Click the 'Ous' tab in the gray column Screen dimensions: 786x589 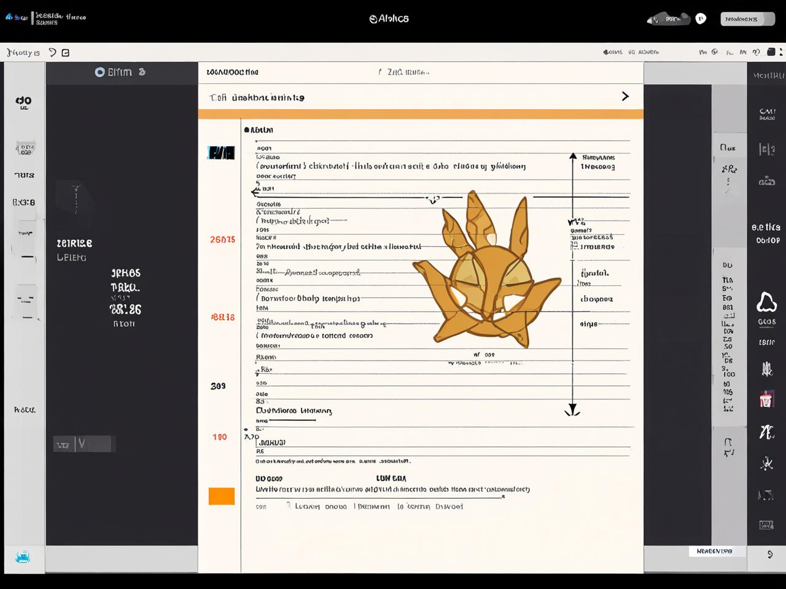click(728, 148)
